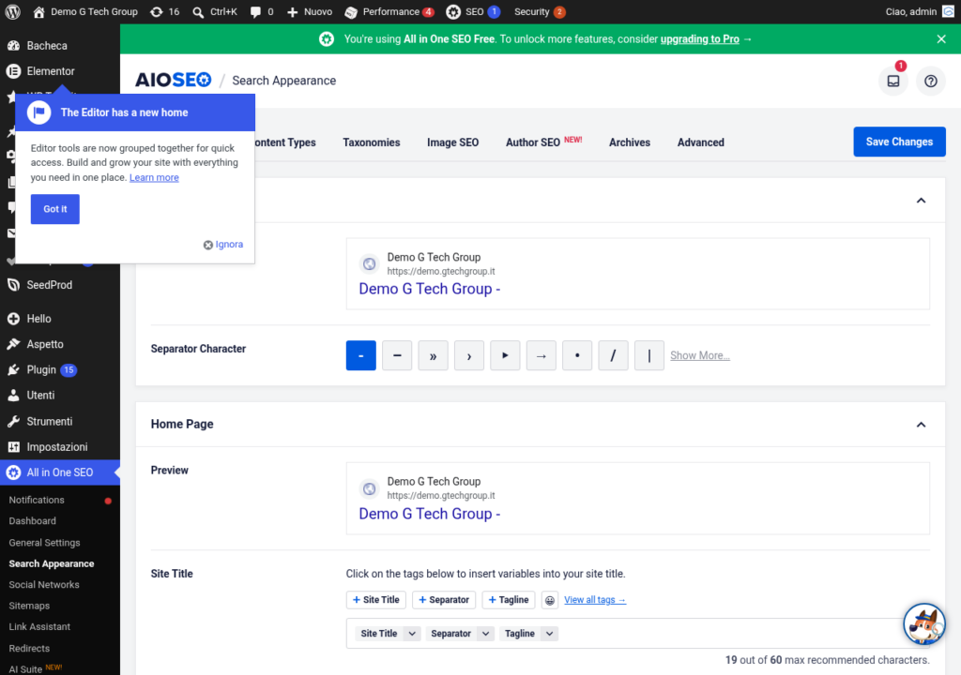Switch to Taxonomies tab
The width and height of the screenshot is (961, 675).
[x=372, y=142]
